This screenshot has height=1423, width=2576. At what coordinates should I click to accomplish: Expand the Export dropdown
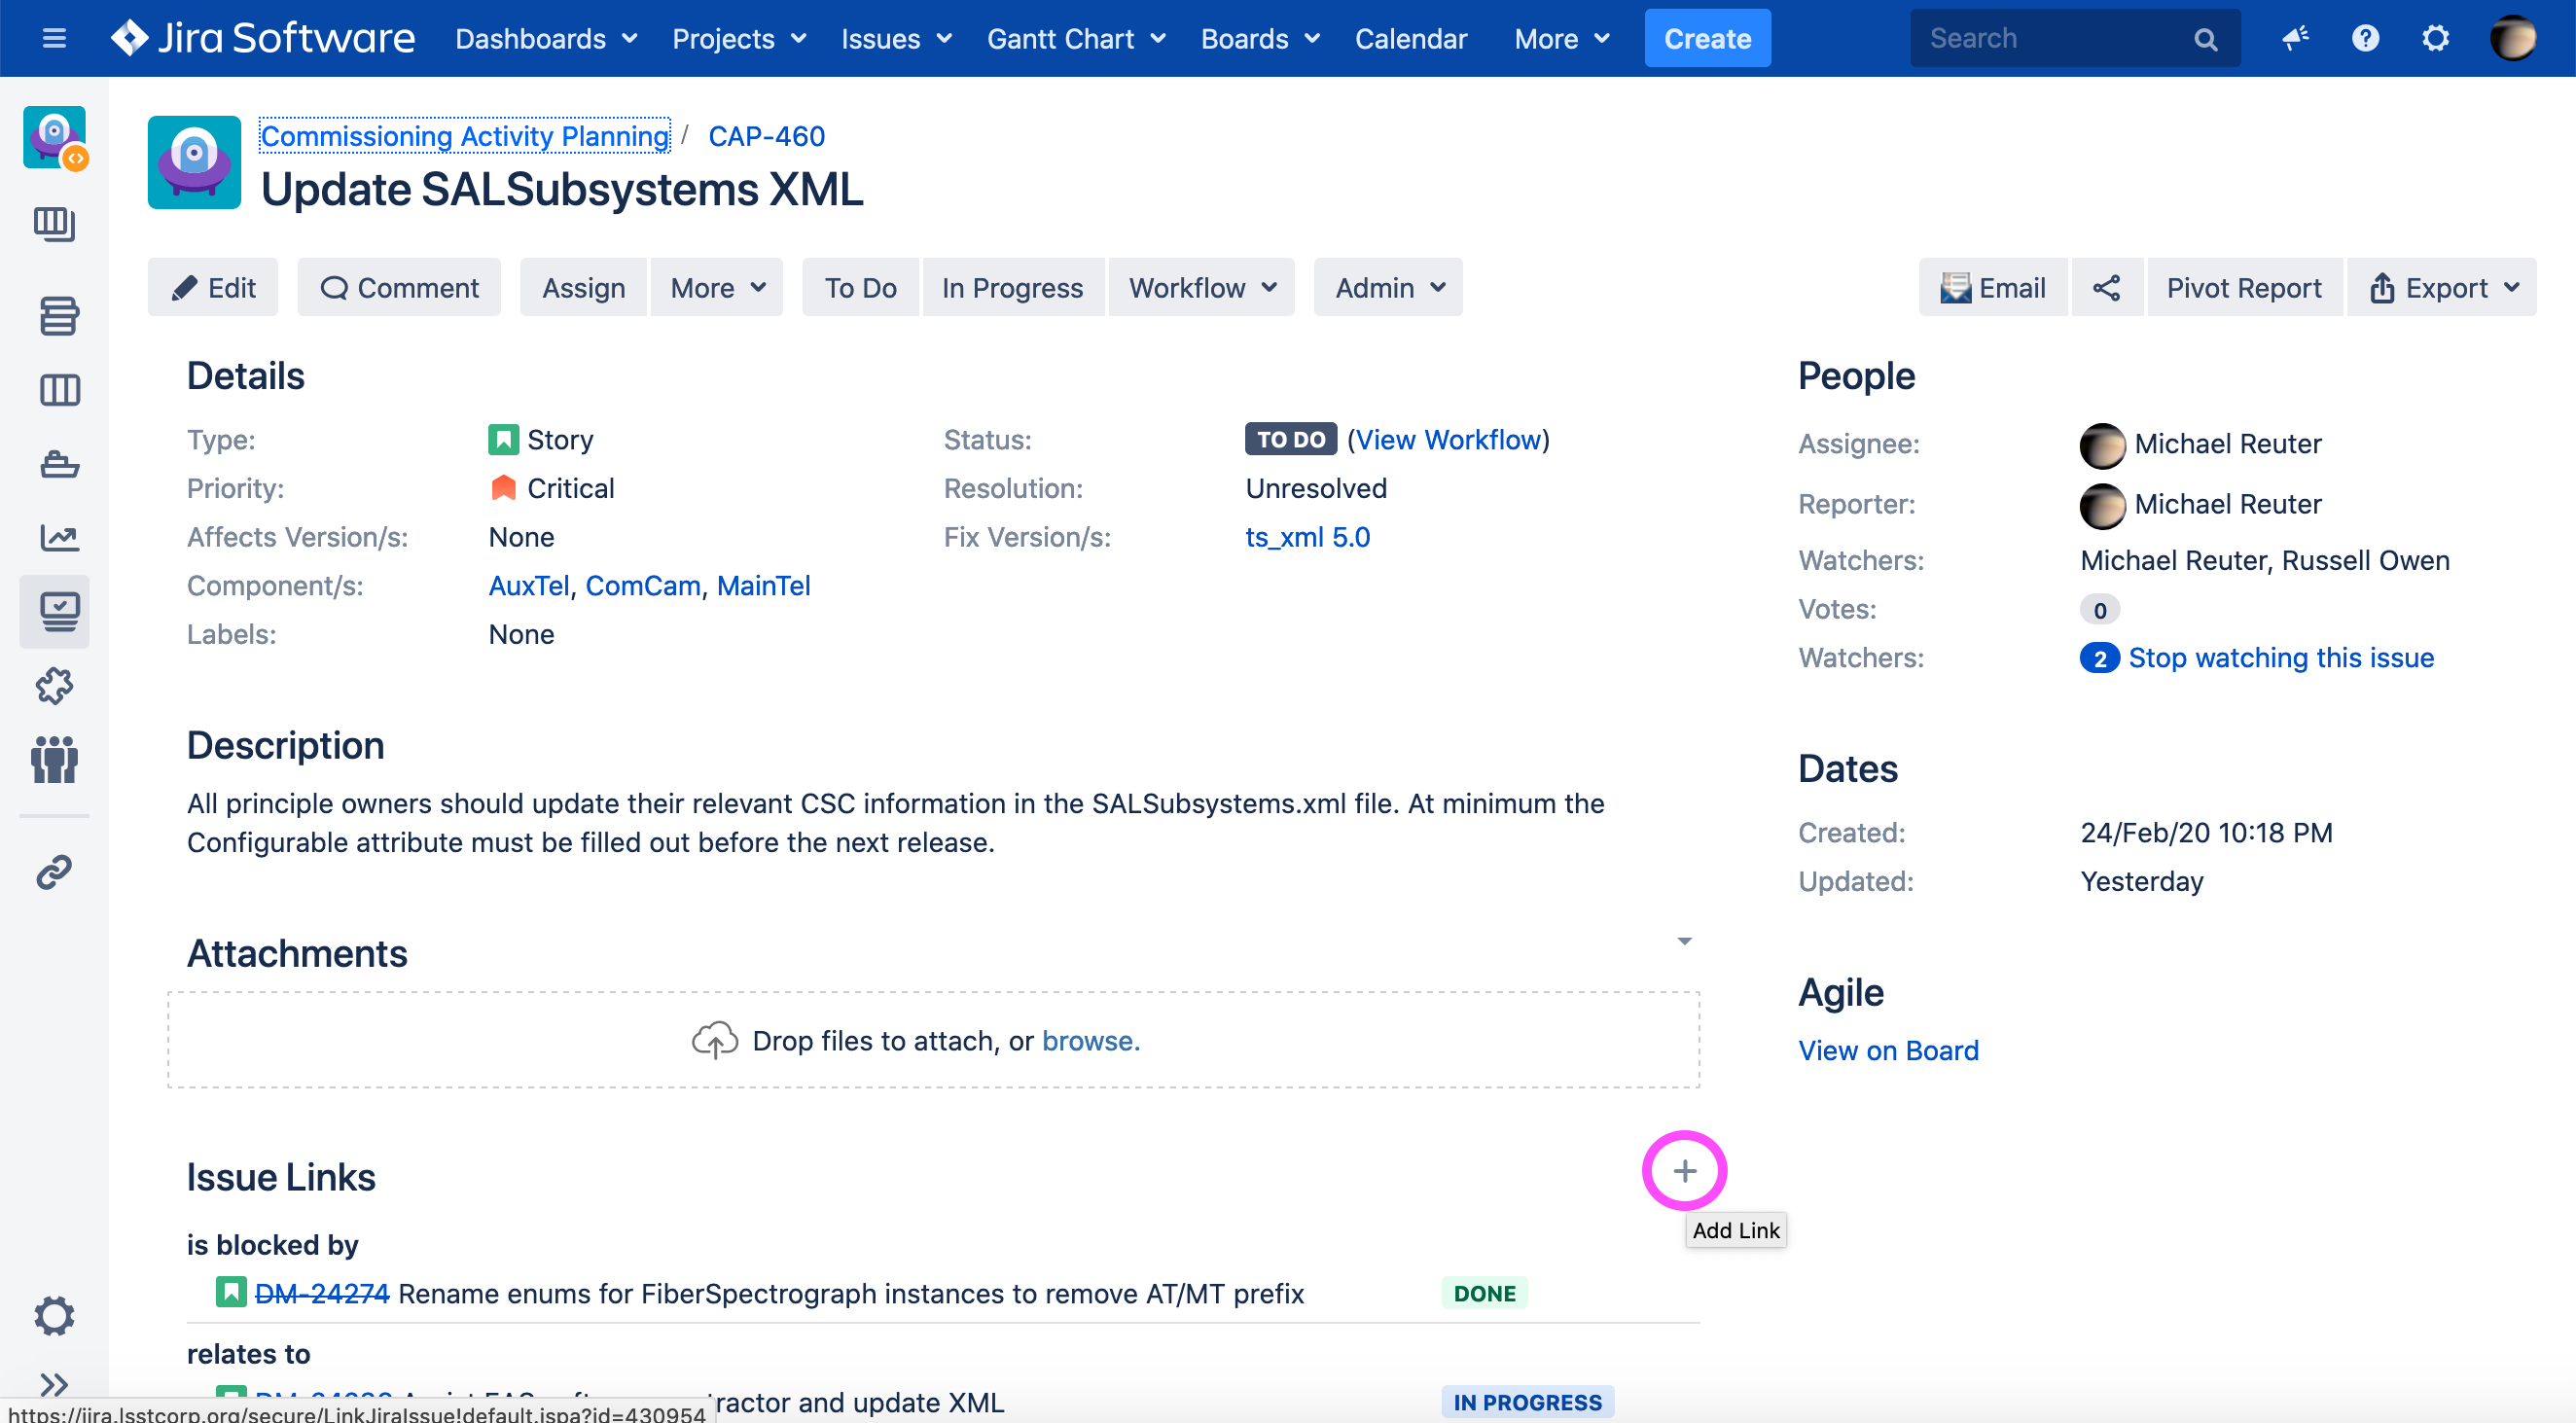click(x=2442, y=288)
